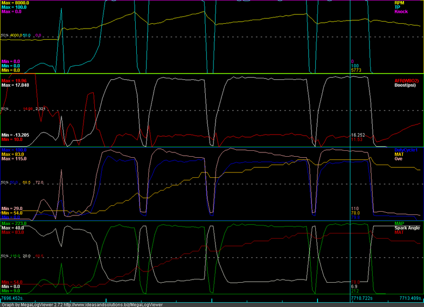Click the vertical cursor line on the graph
Screen dimensions: 424x307
click(x=350, y=159)
